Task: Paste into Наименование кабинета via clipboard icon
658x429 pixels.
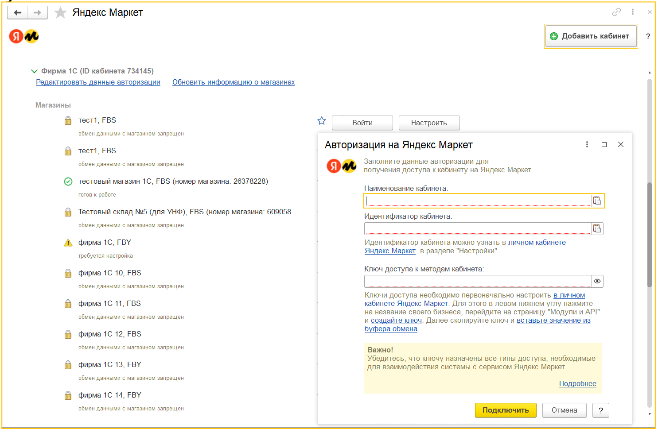Action: click(597, 201)
